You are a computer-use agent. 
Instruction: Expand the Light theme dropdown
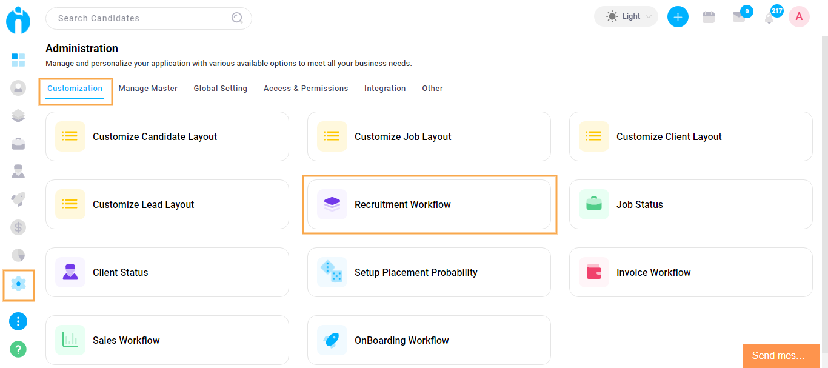point(626,17)
